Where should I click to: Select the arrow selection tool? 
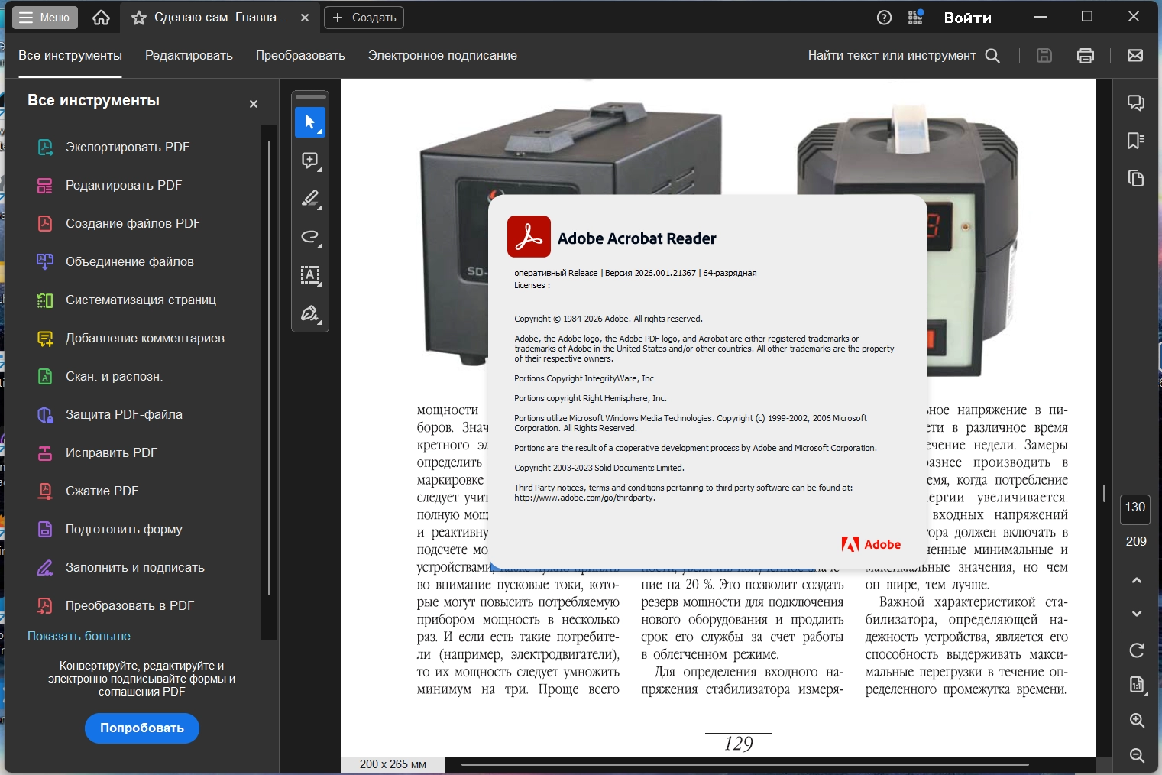pyautogui.click(x=310, y=122)
